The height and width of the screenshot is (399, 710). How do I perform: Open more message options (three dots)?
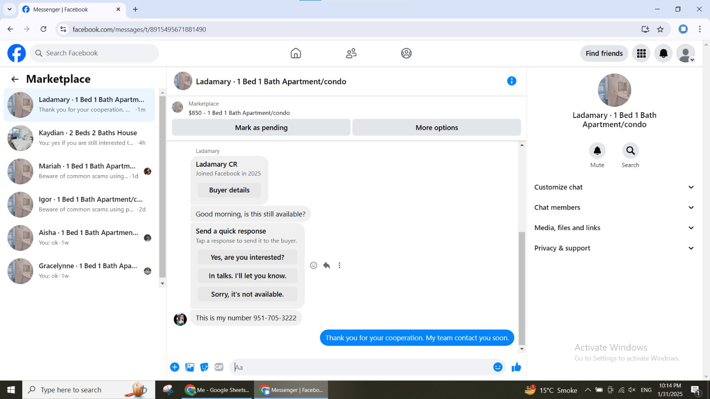[x=339, y=265]
